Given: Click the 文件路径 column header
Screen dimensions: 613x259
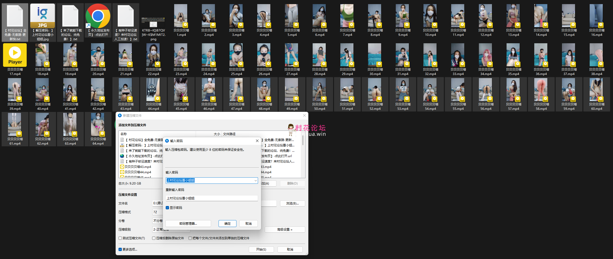Looking at the screenshot, I should pos(229,134).
